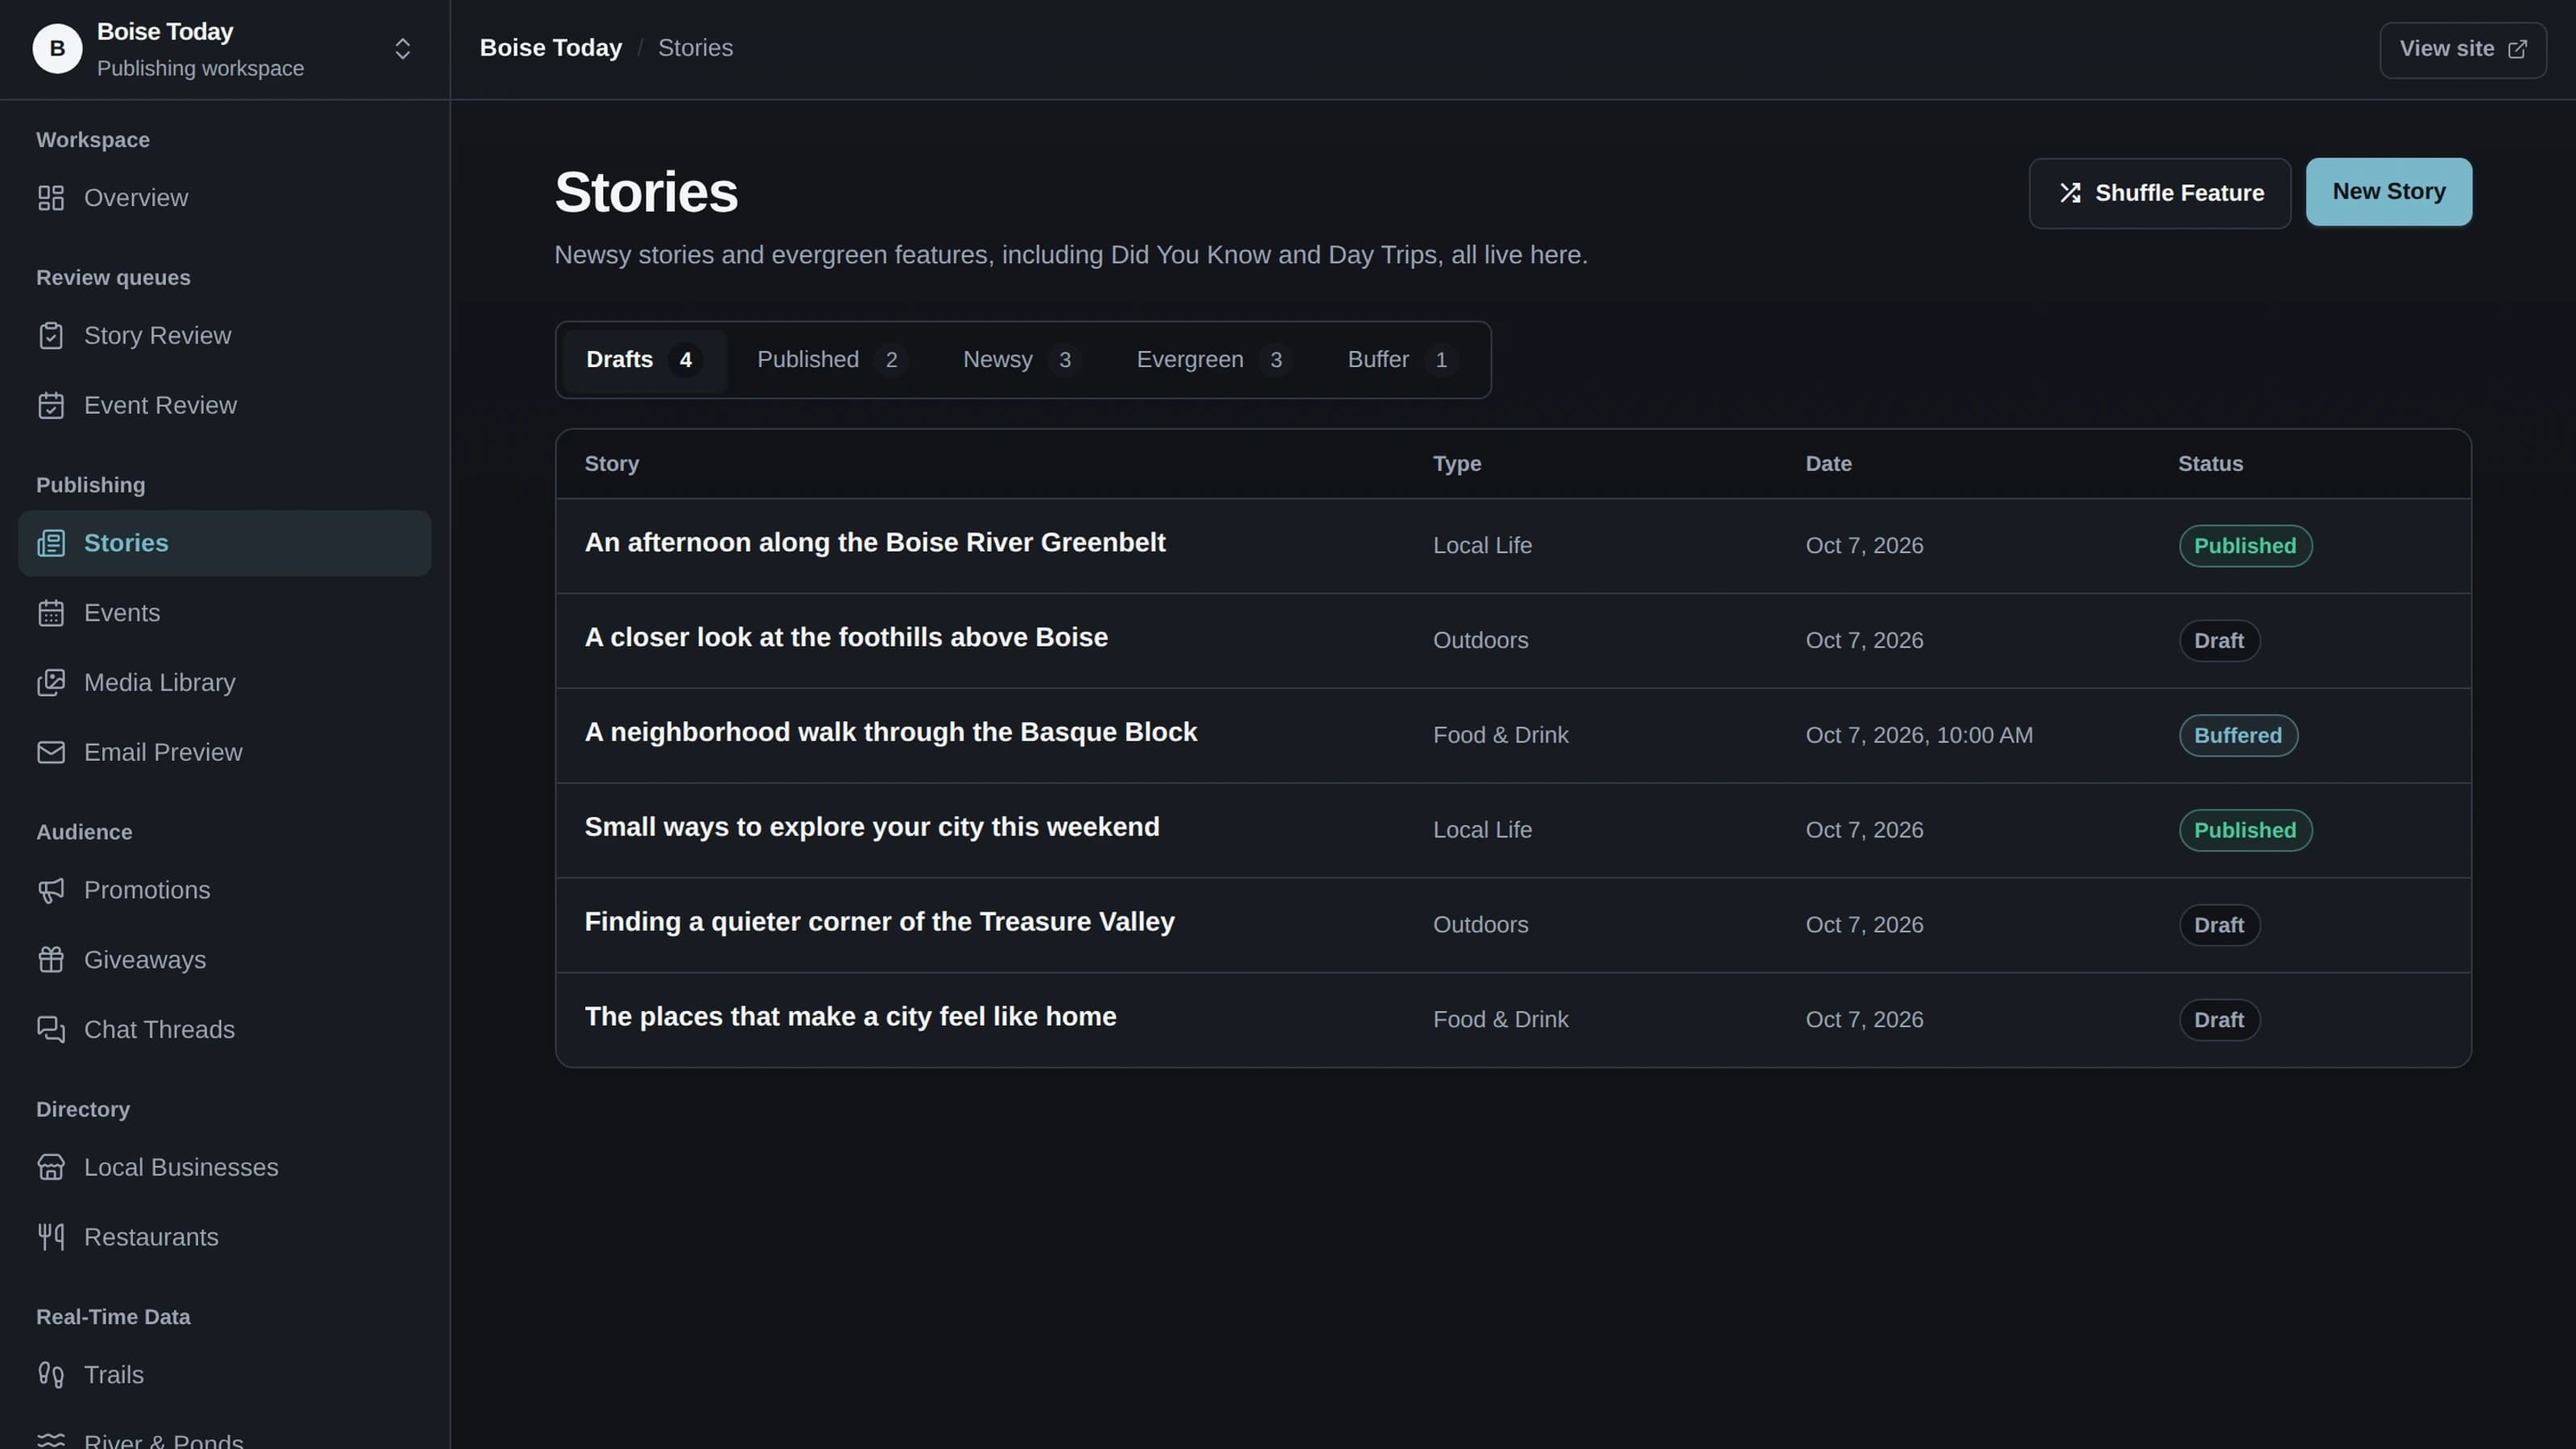This screenshot has height=1449, width=2576.
Task: Create a New Story
Action: coord(2389,192)
